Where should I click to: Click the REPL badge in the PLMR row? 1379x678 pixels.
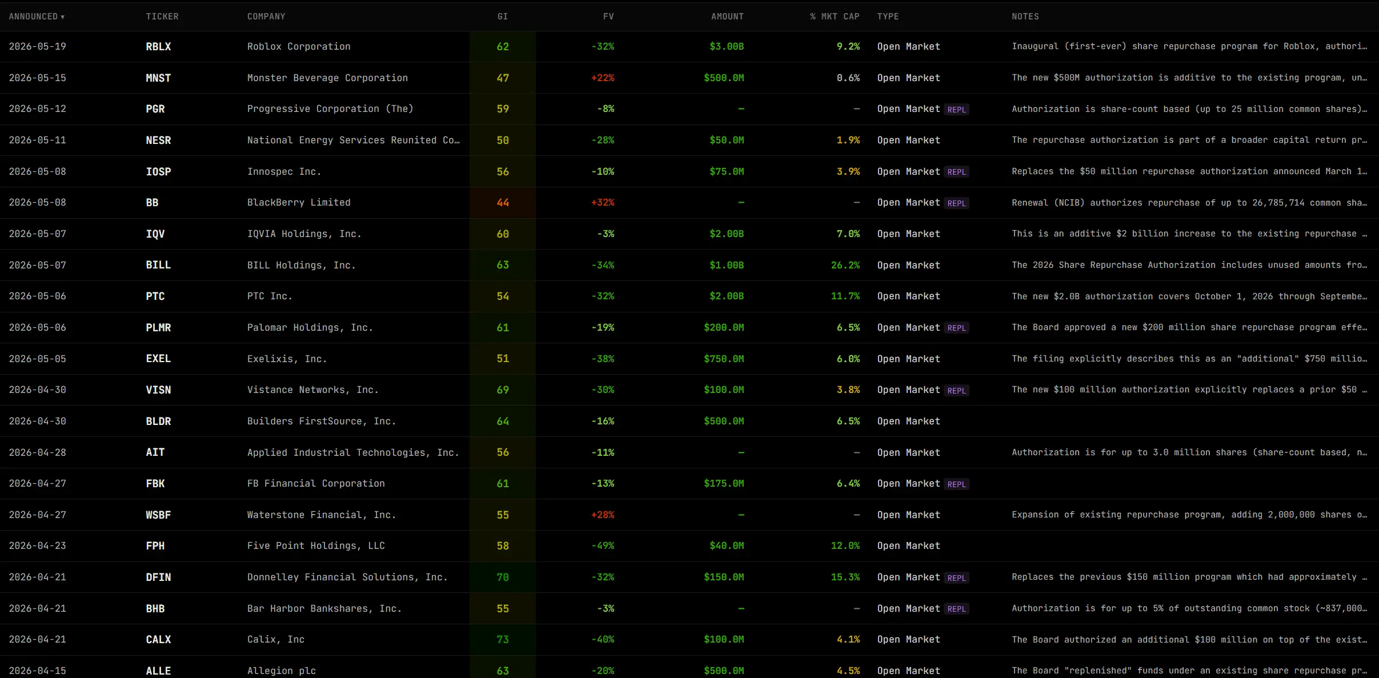point(956,328)
